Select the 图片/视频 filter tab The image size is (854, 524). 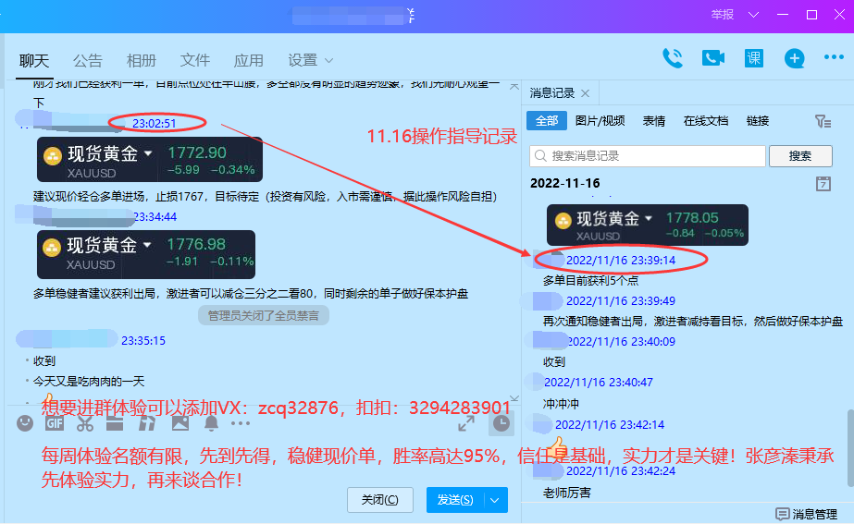[x=600, y=121]
